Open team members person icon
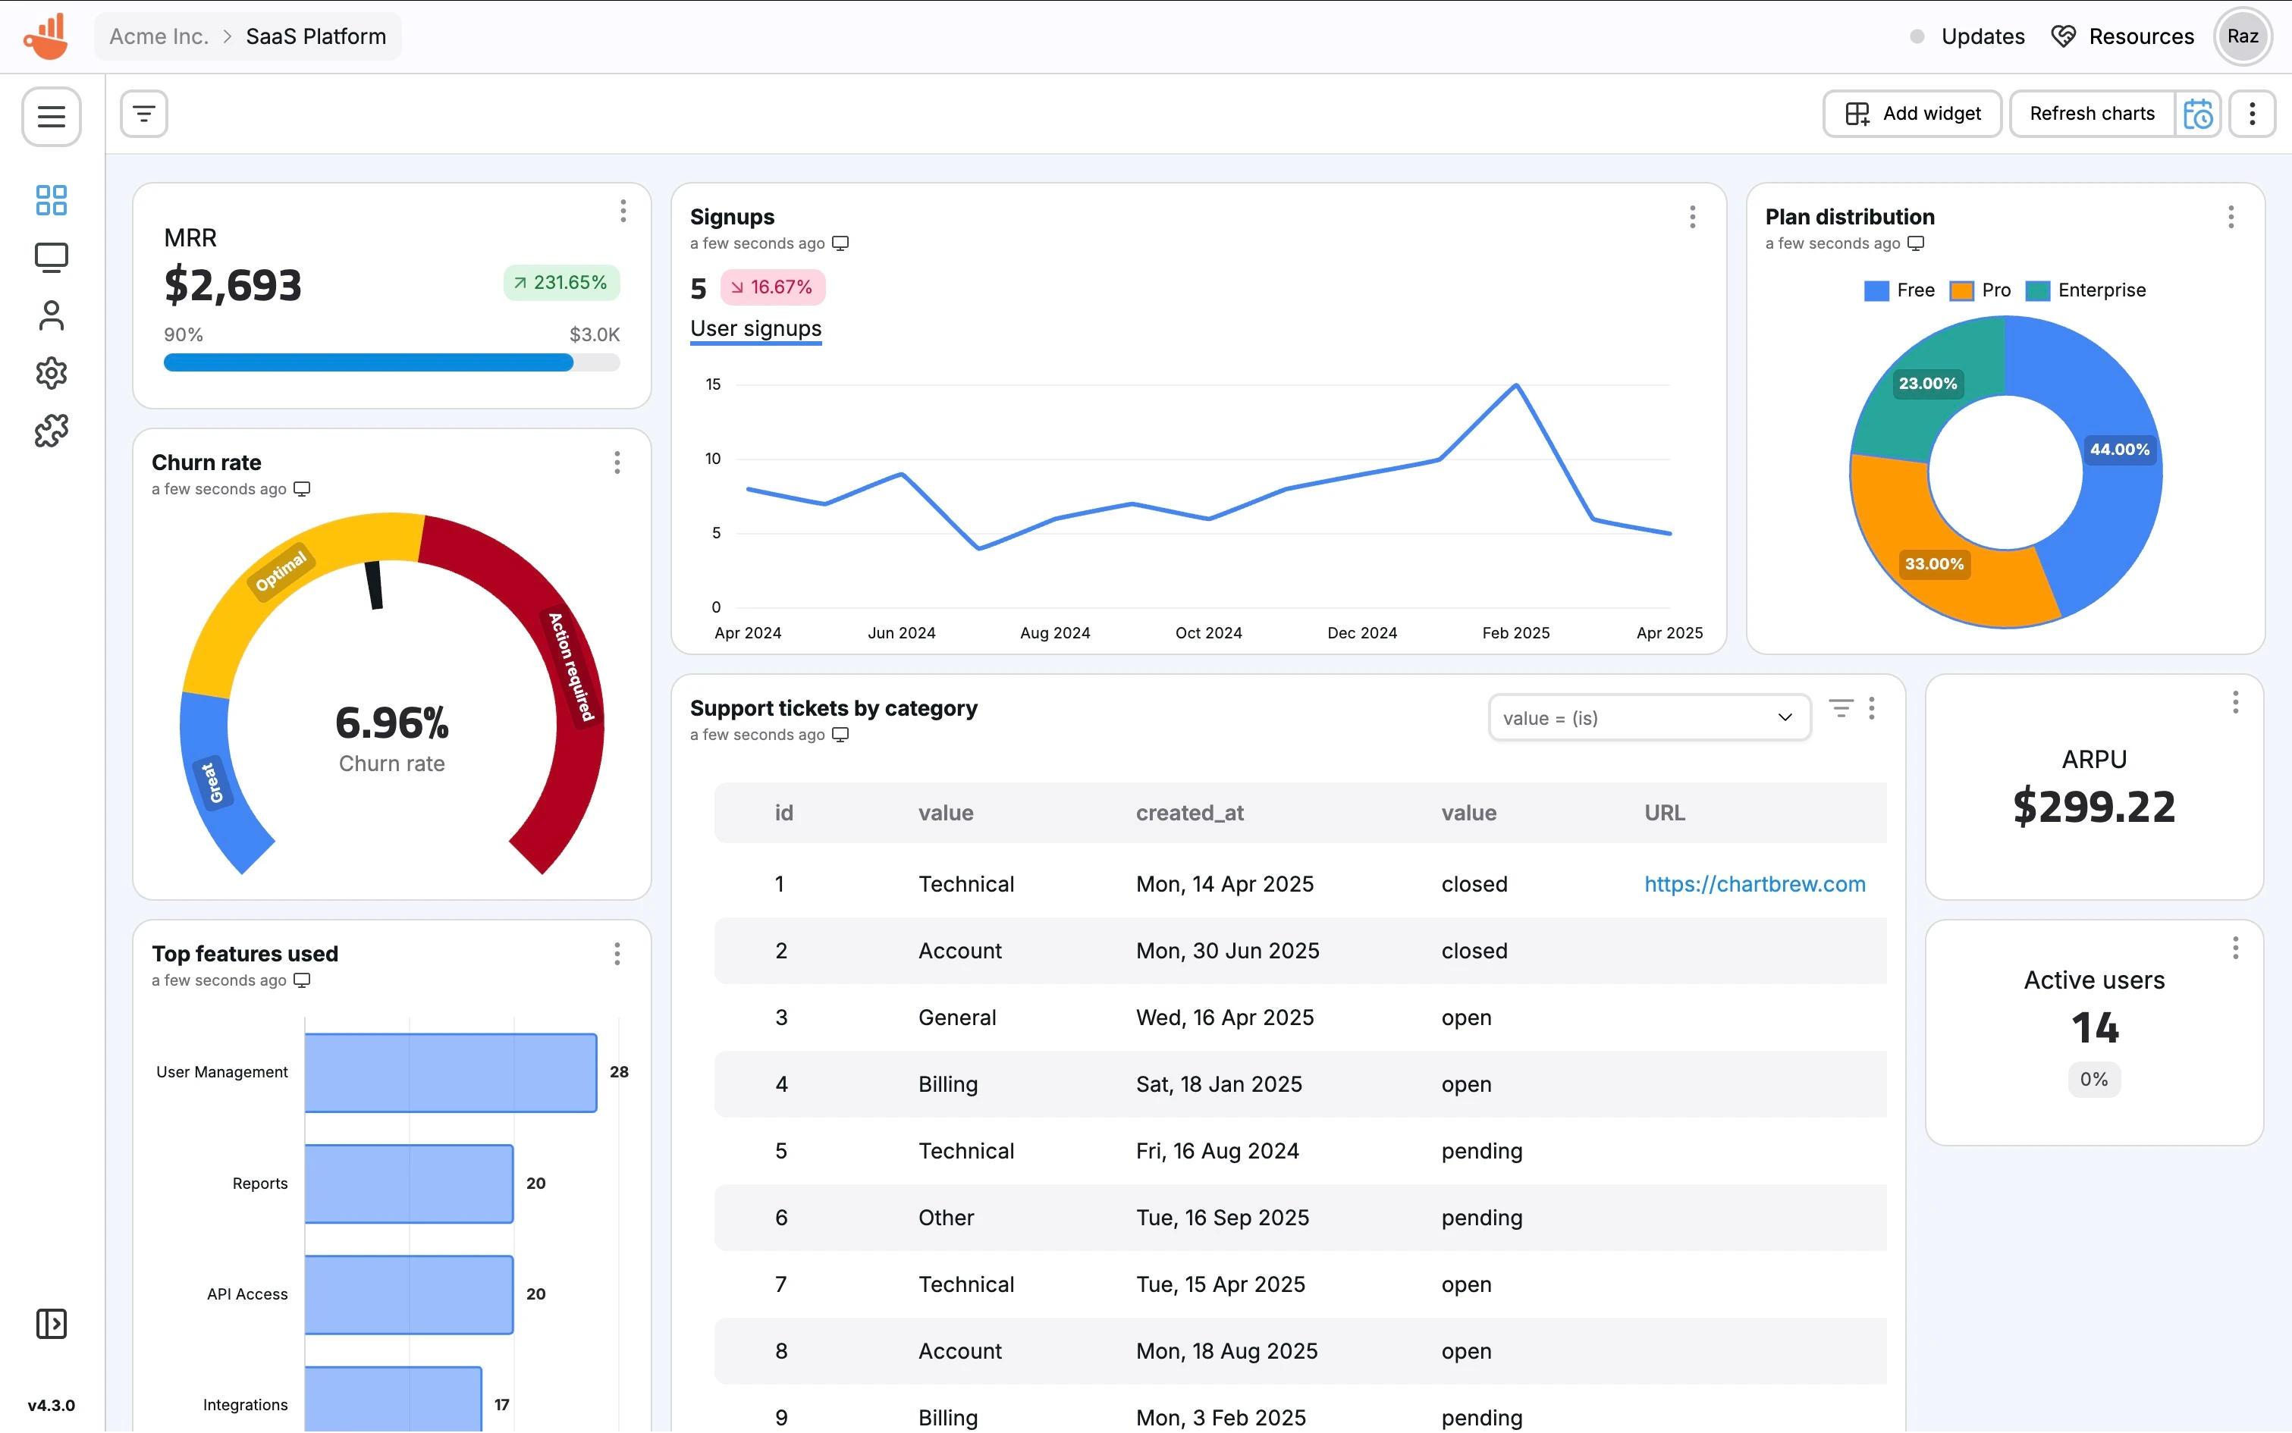Viewport: 2292px width, 1433px height. pyautogui.click(x=51, y=315)
